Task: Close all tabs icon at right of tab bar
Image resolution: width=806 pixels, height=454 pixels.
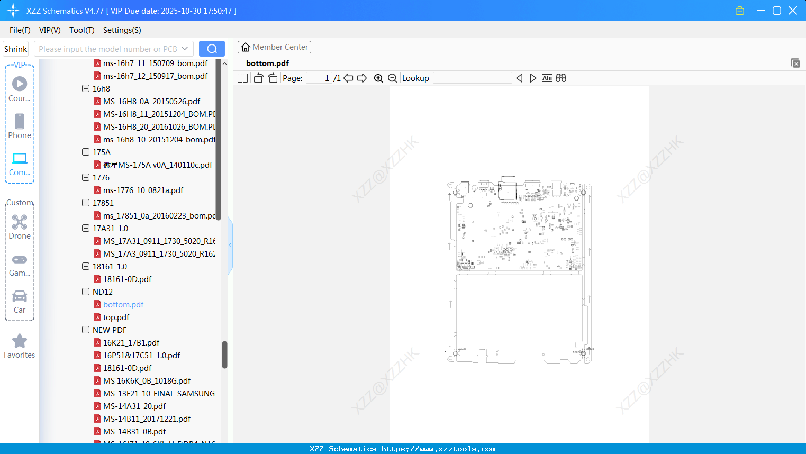Action: click(x=795, y=63)
